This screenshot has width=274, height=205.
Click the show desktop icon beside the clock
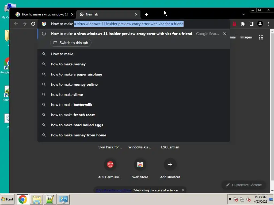click(271, 199)
